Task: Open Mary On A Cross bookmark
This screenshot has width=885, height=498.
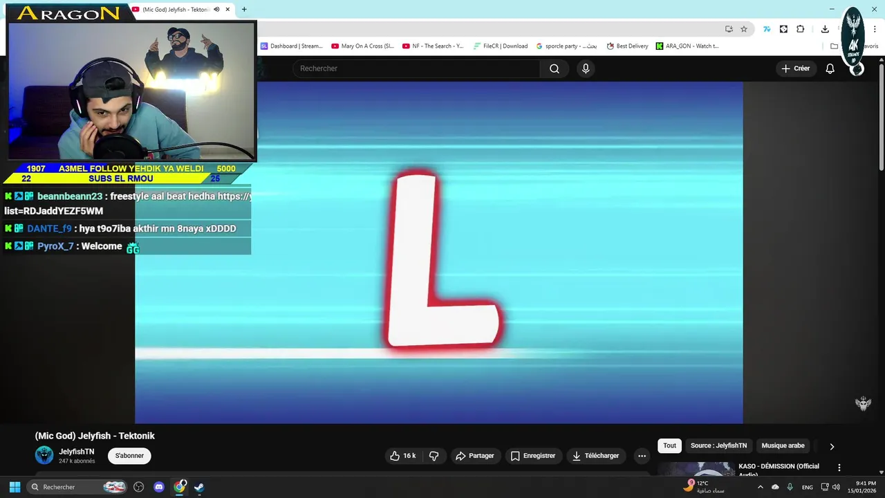Action: [x=363, y=46]
